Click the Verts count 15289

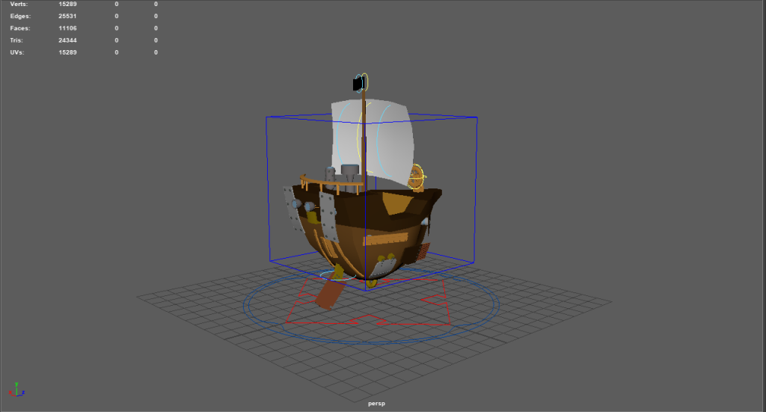67,4
